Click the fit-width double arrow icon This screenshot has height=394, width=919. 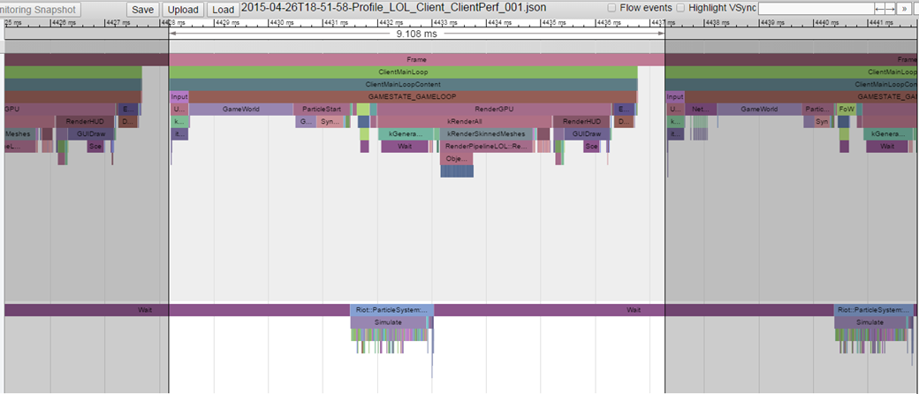[885, 8]
